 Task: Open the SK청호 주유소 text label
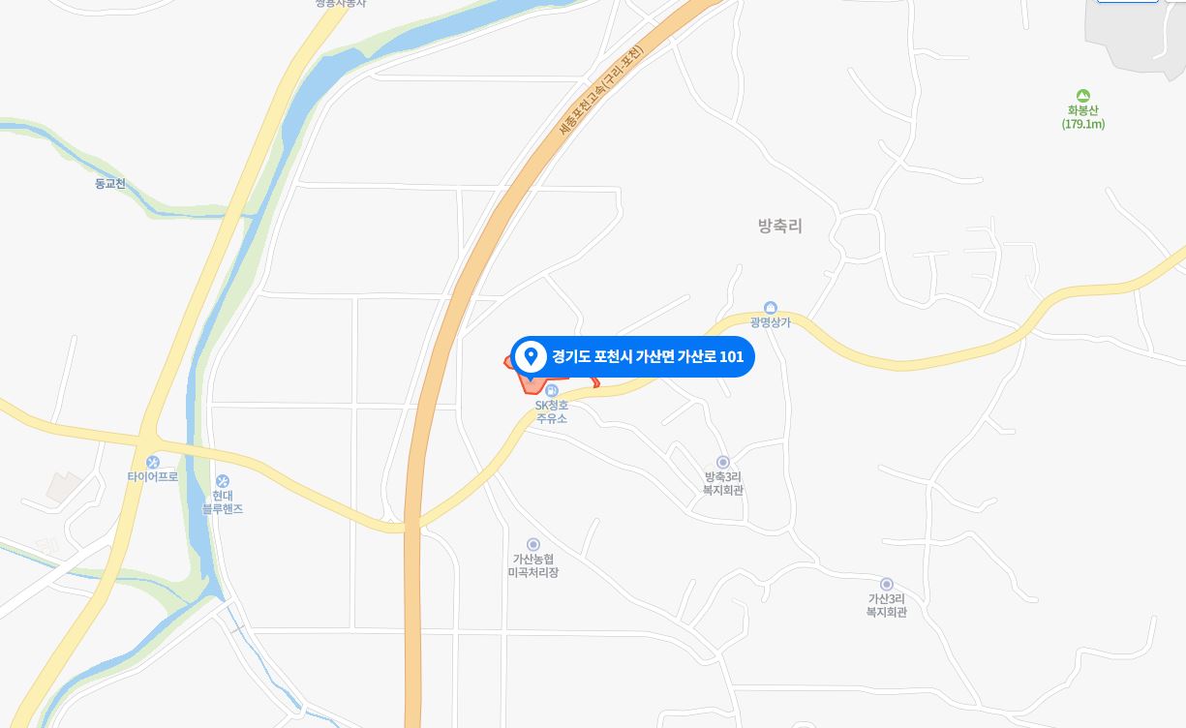(552, 411)
